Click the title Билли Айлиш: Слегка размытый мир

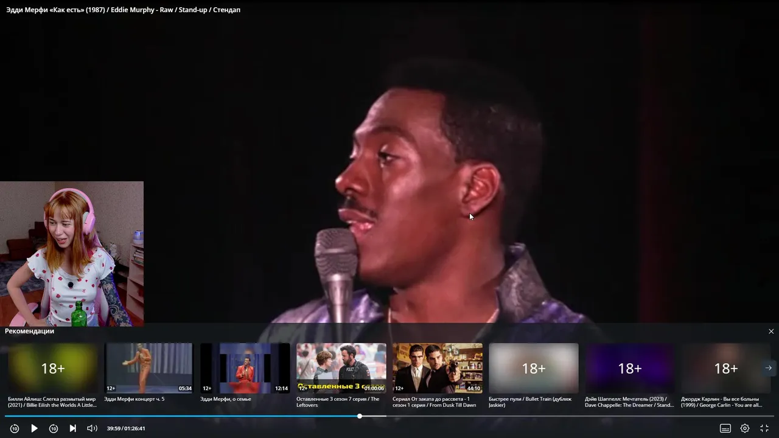coord(52,402)
